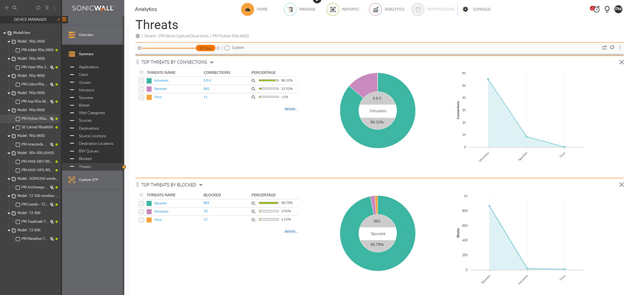
Task: Check the PM Python NSa device checkbox
Action: coord(18,119)
